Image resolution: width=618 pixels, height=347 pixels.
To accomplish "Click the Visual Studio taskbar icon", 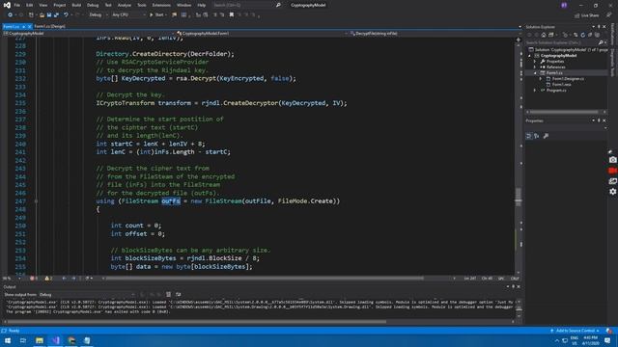I will 56,340.
